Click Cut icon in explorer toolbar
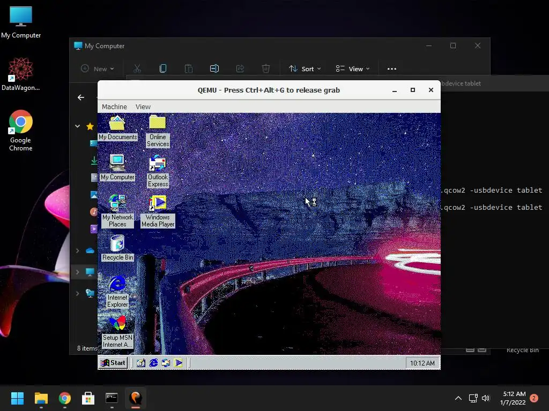549x411 pixels. pos(137,69)
